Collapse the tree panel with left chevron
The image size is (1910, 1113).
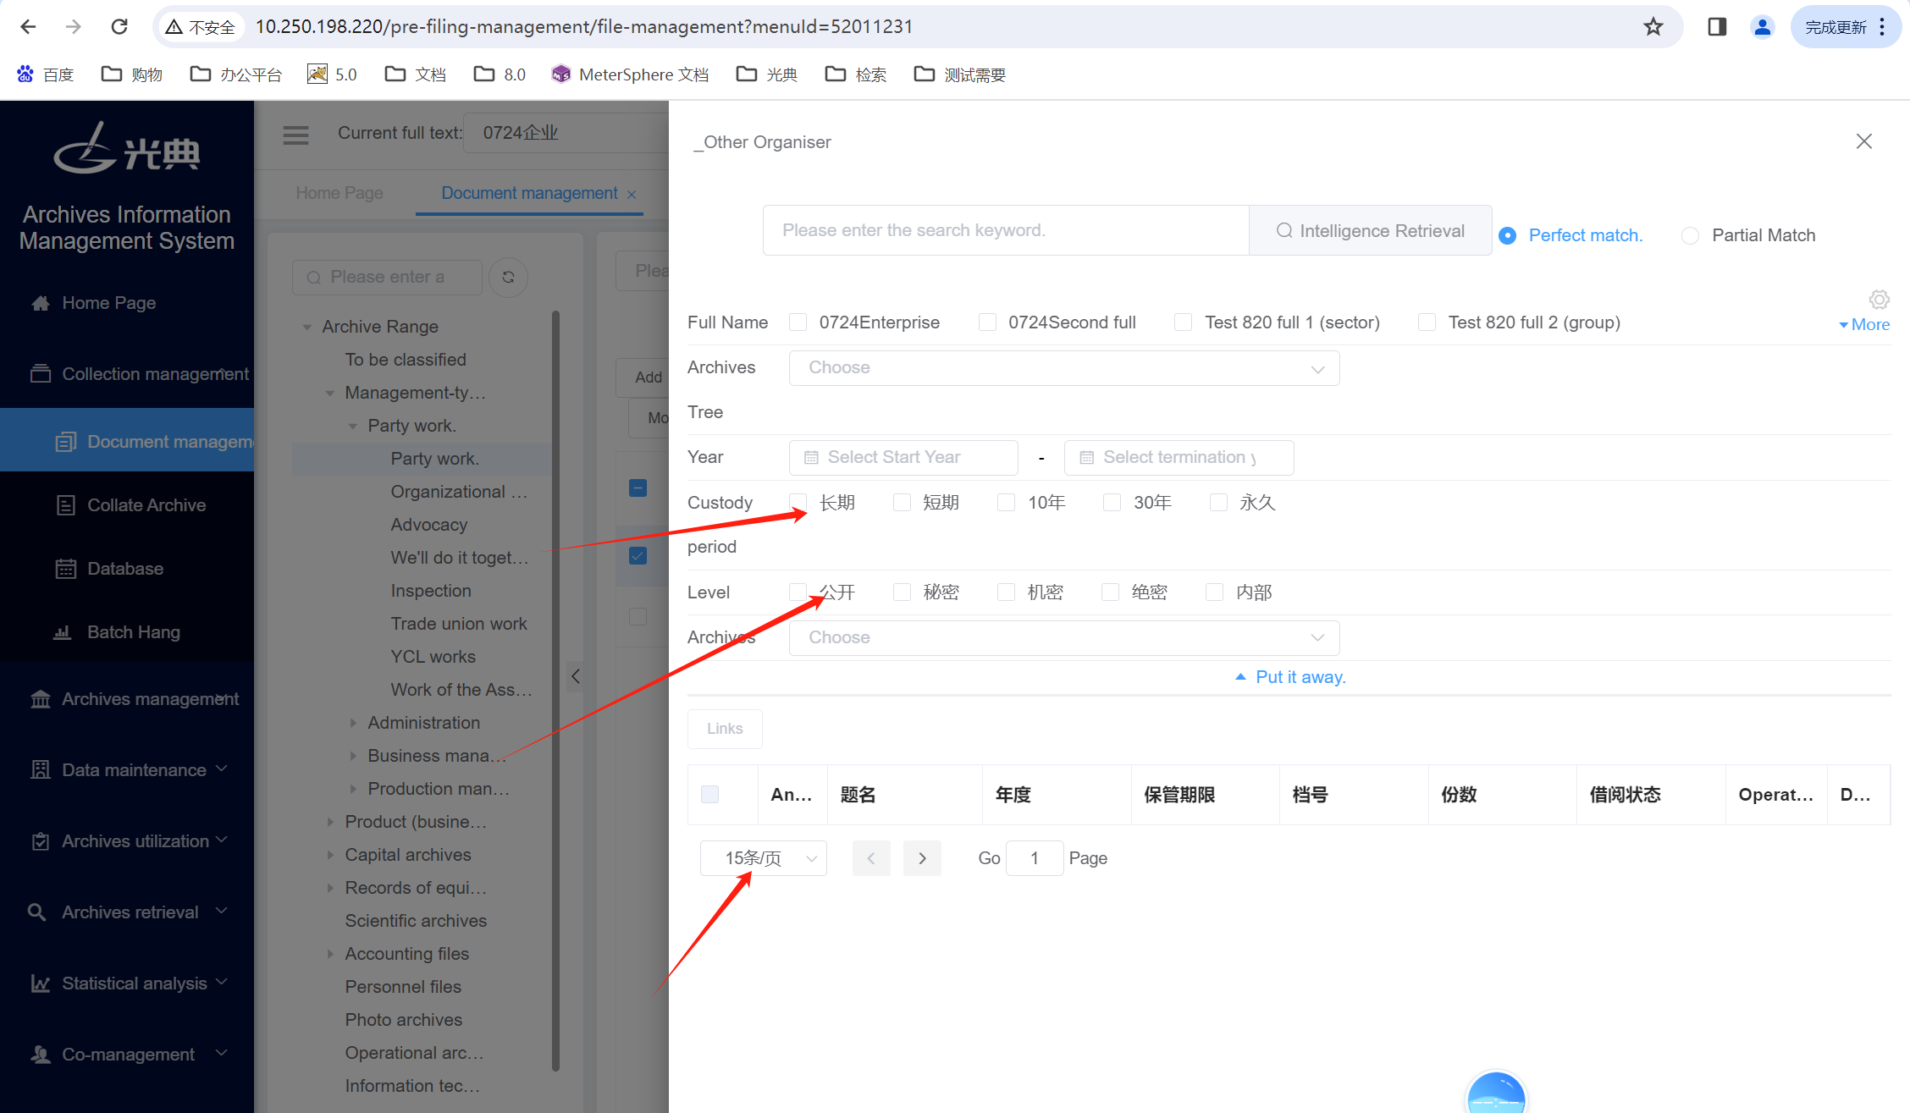click(575, 676)
